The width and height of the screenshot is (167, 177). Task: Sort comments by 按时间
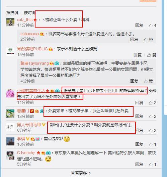29,13
